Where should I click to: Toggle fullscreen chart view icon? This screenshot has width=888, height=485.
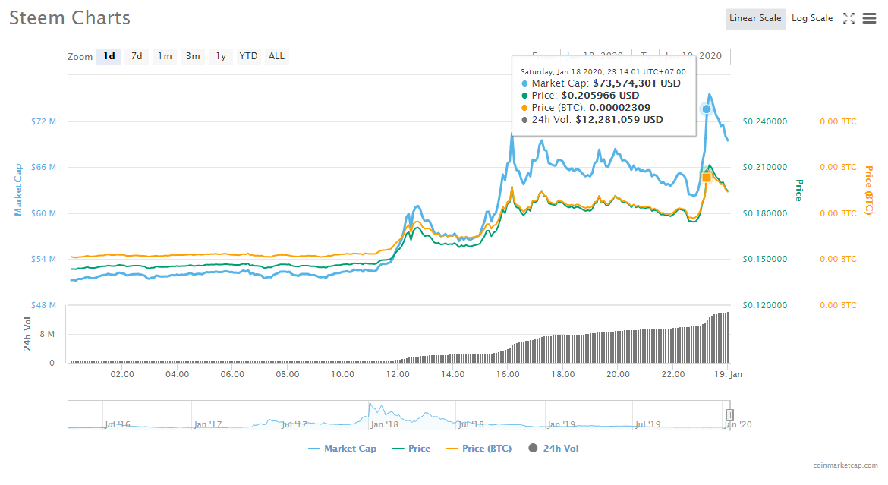[x=849, y=19]
